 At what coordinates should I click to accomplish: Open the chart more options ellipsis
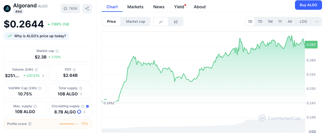click(x=317, y=22)
